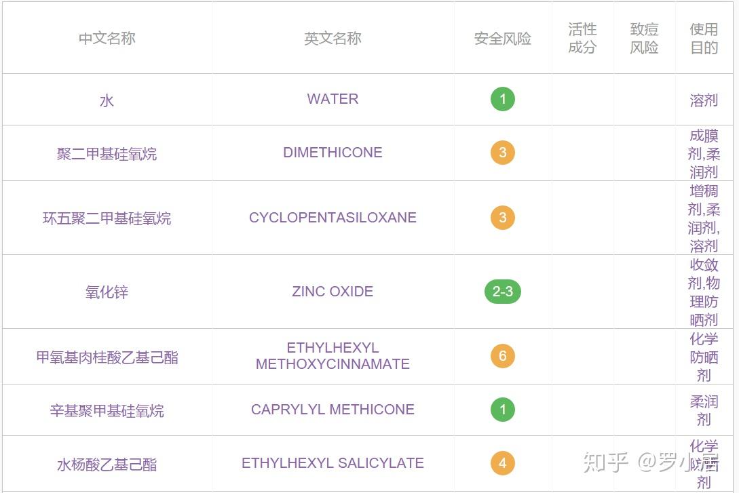Click the orange 4 badge for ETHYLHEXYL SALICYLATE
Screen dimensions: 739x493
(x=502, y=463)
